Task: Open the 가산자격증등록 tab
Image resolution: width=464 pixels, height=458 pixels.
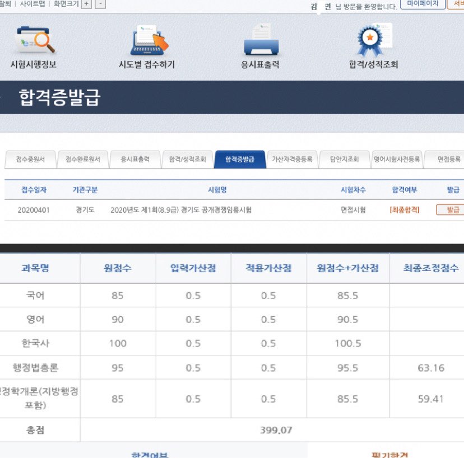Action: click(293, 160)
